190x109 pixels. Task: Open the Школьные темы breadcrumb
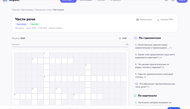pos(43,10)
